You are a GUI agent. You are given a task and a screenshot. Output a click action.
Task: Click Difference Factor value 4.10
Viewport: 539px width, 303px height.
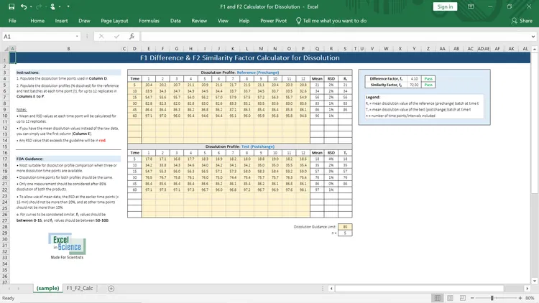[x=414, y=79]
